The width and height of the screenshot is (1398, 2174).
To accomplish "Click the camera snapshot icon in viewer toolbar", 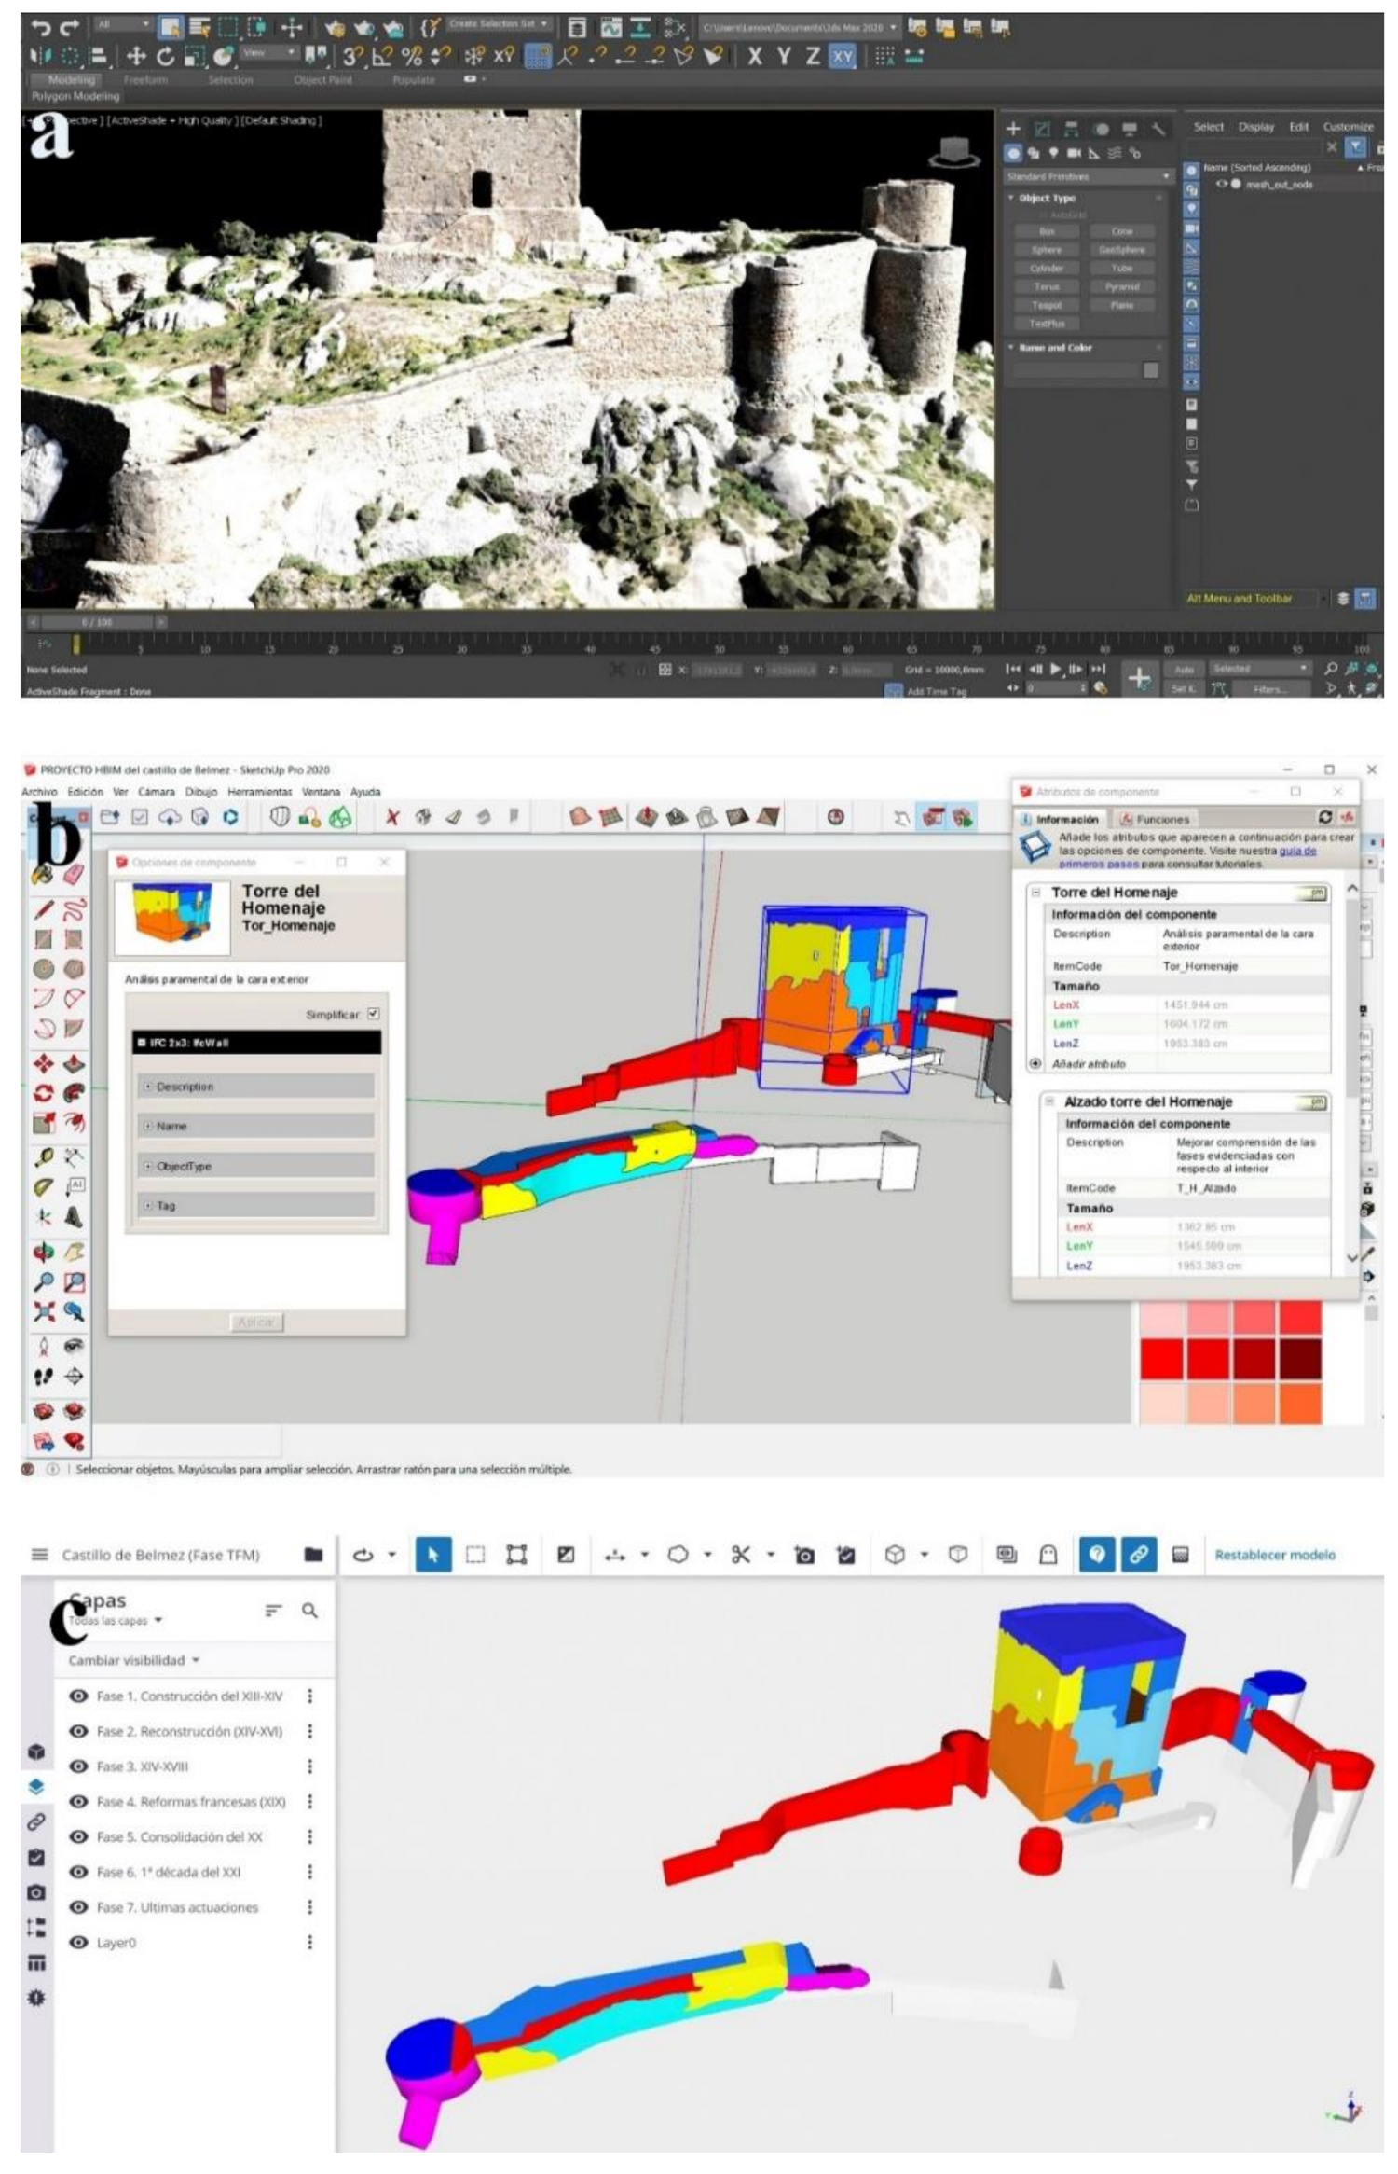I will (x=804, y=1555).
